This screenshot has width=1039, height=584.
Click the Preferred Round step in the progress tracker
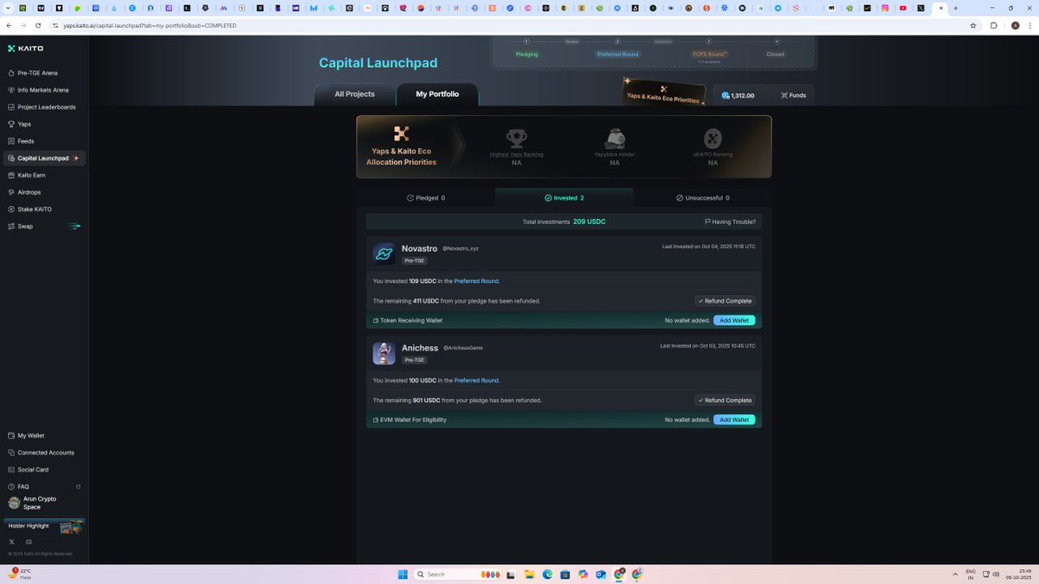617,54
